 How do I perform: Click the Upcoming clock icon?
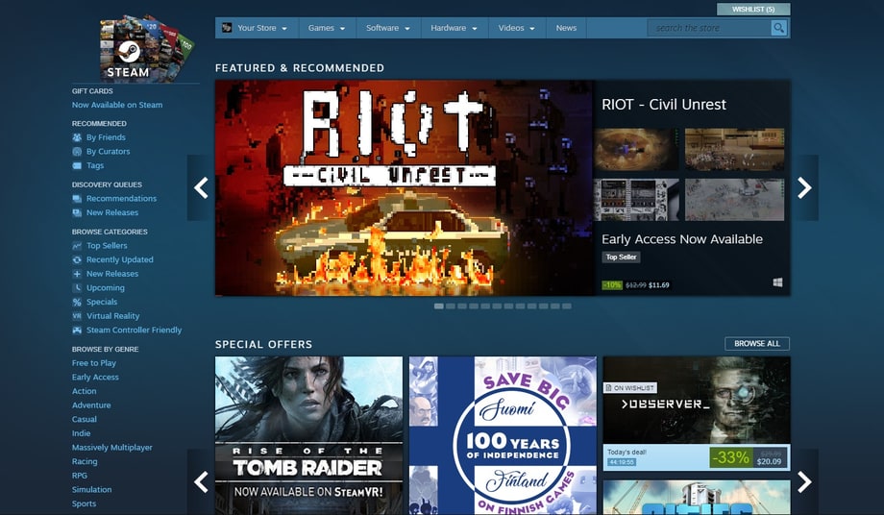77,288
